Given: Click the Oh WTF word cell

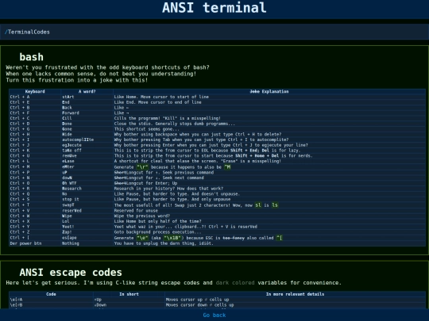Looking at the screenshot, I should click(x=87, y=183).
